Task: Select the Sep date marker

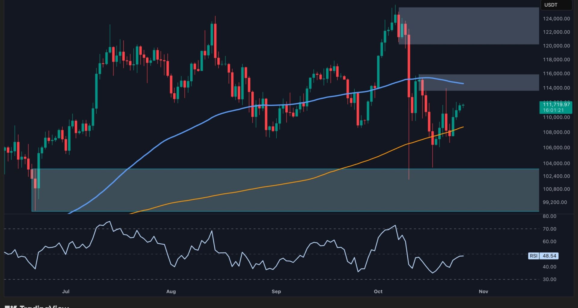Action: pyautogui.click(x=276, y=291)
